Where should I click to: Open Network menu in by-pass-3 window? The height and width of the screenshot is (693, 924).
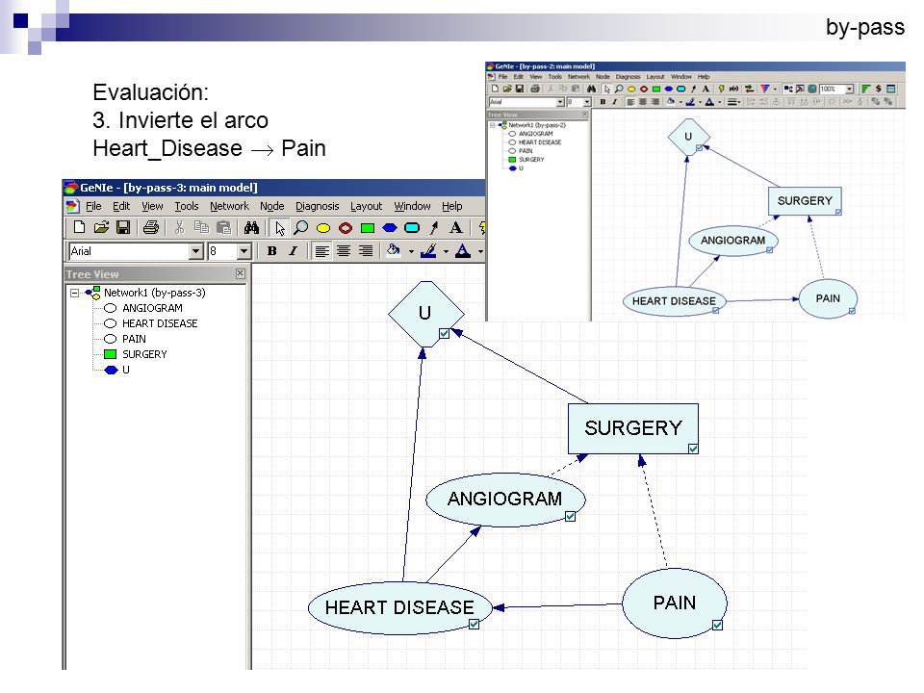(229, 206)
